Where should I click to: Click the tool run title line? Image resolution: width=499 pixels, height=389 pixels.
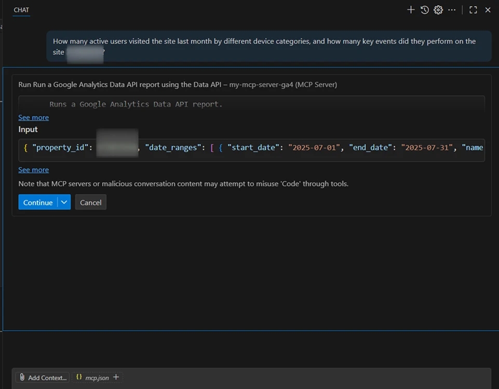click(178, 85)
